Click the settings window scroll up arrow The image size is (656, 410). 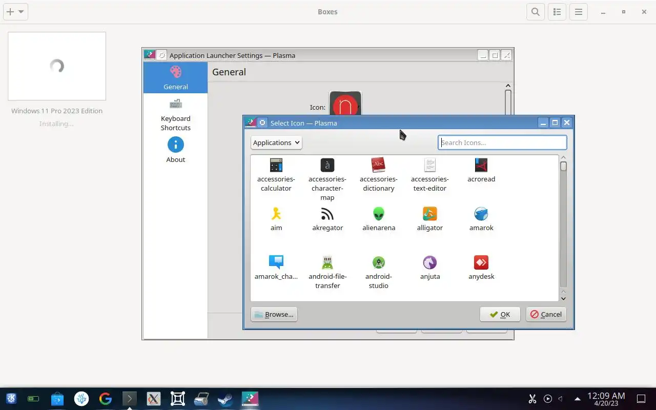coord(508,86)
